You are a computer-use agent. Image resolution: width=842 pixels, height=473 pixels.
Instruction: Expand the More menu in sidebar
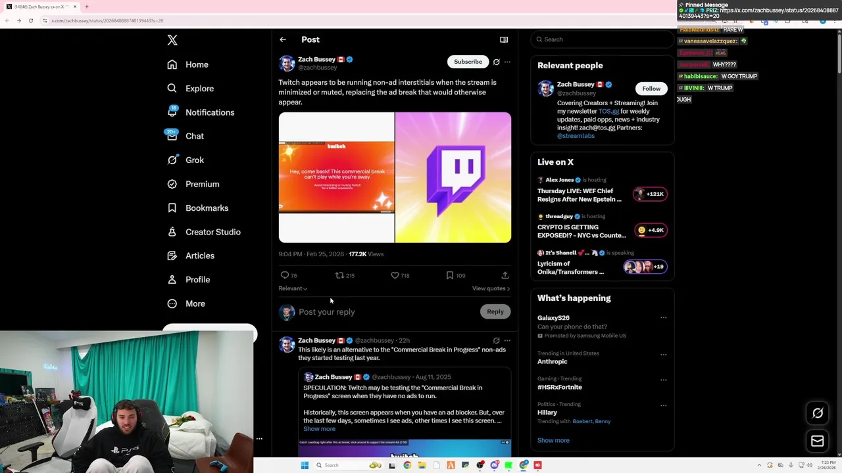coord(186,304)
